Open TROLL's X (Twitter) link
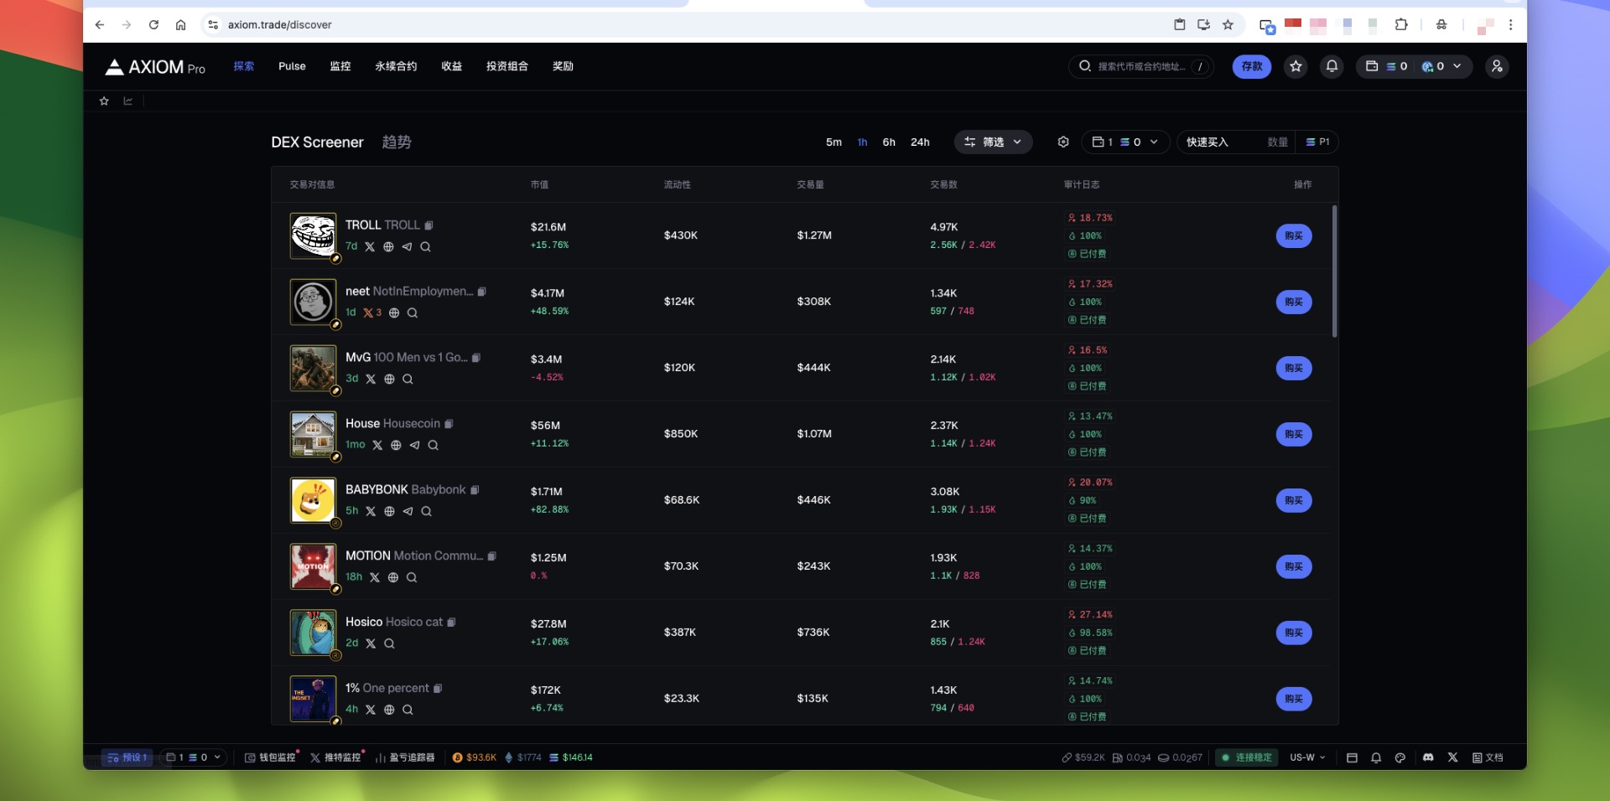The width and height of the screenshot is (1610, 801). point(370,247)
